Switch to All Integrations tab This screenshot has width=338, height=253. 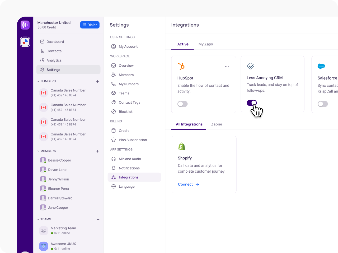click(189, 124)
